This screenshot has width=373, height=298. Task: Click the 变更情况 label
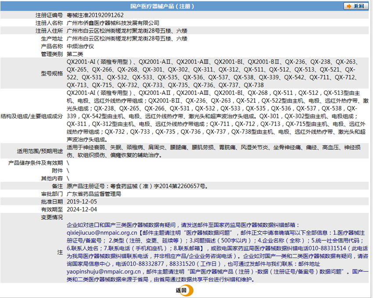click(x=52, y=217)
